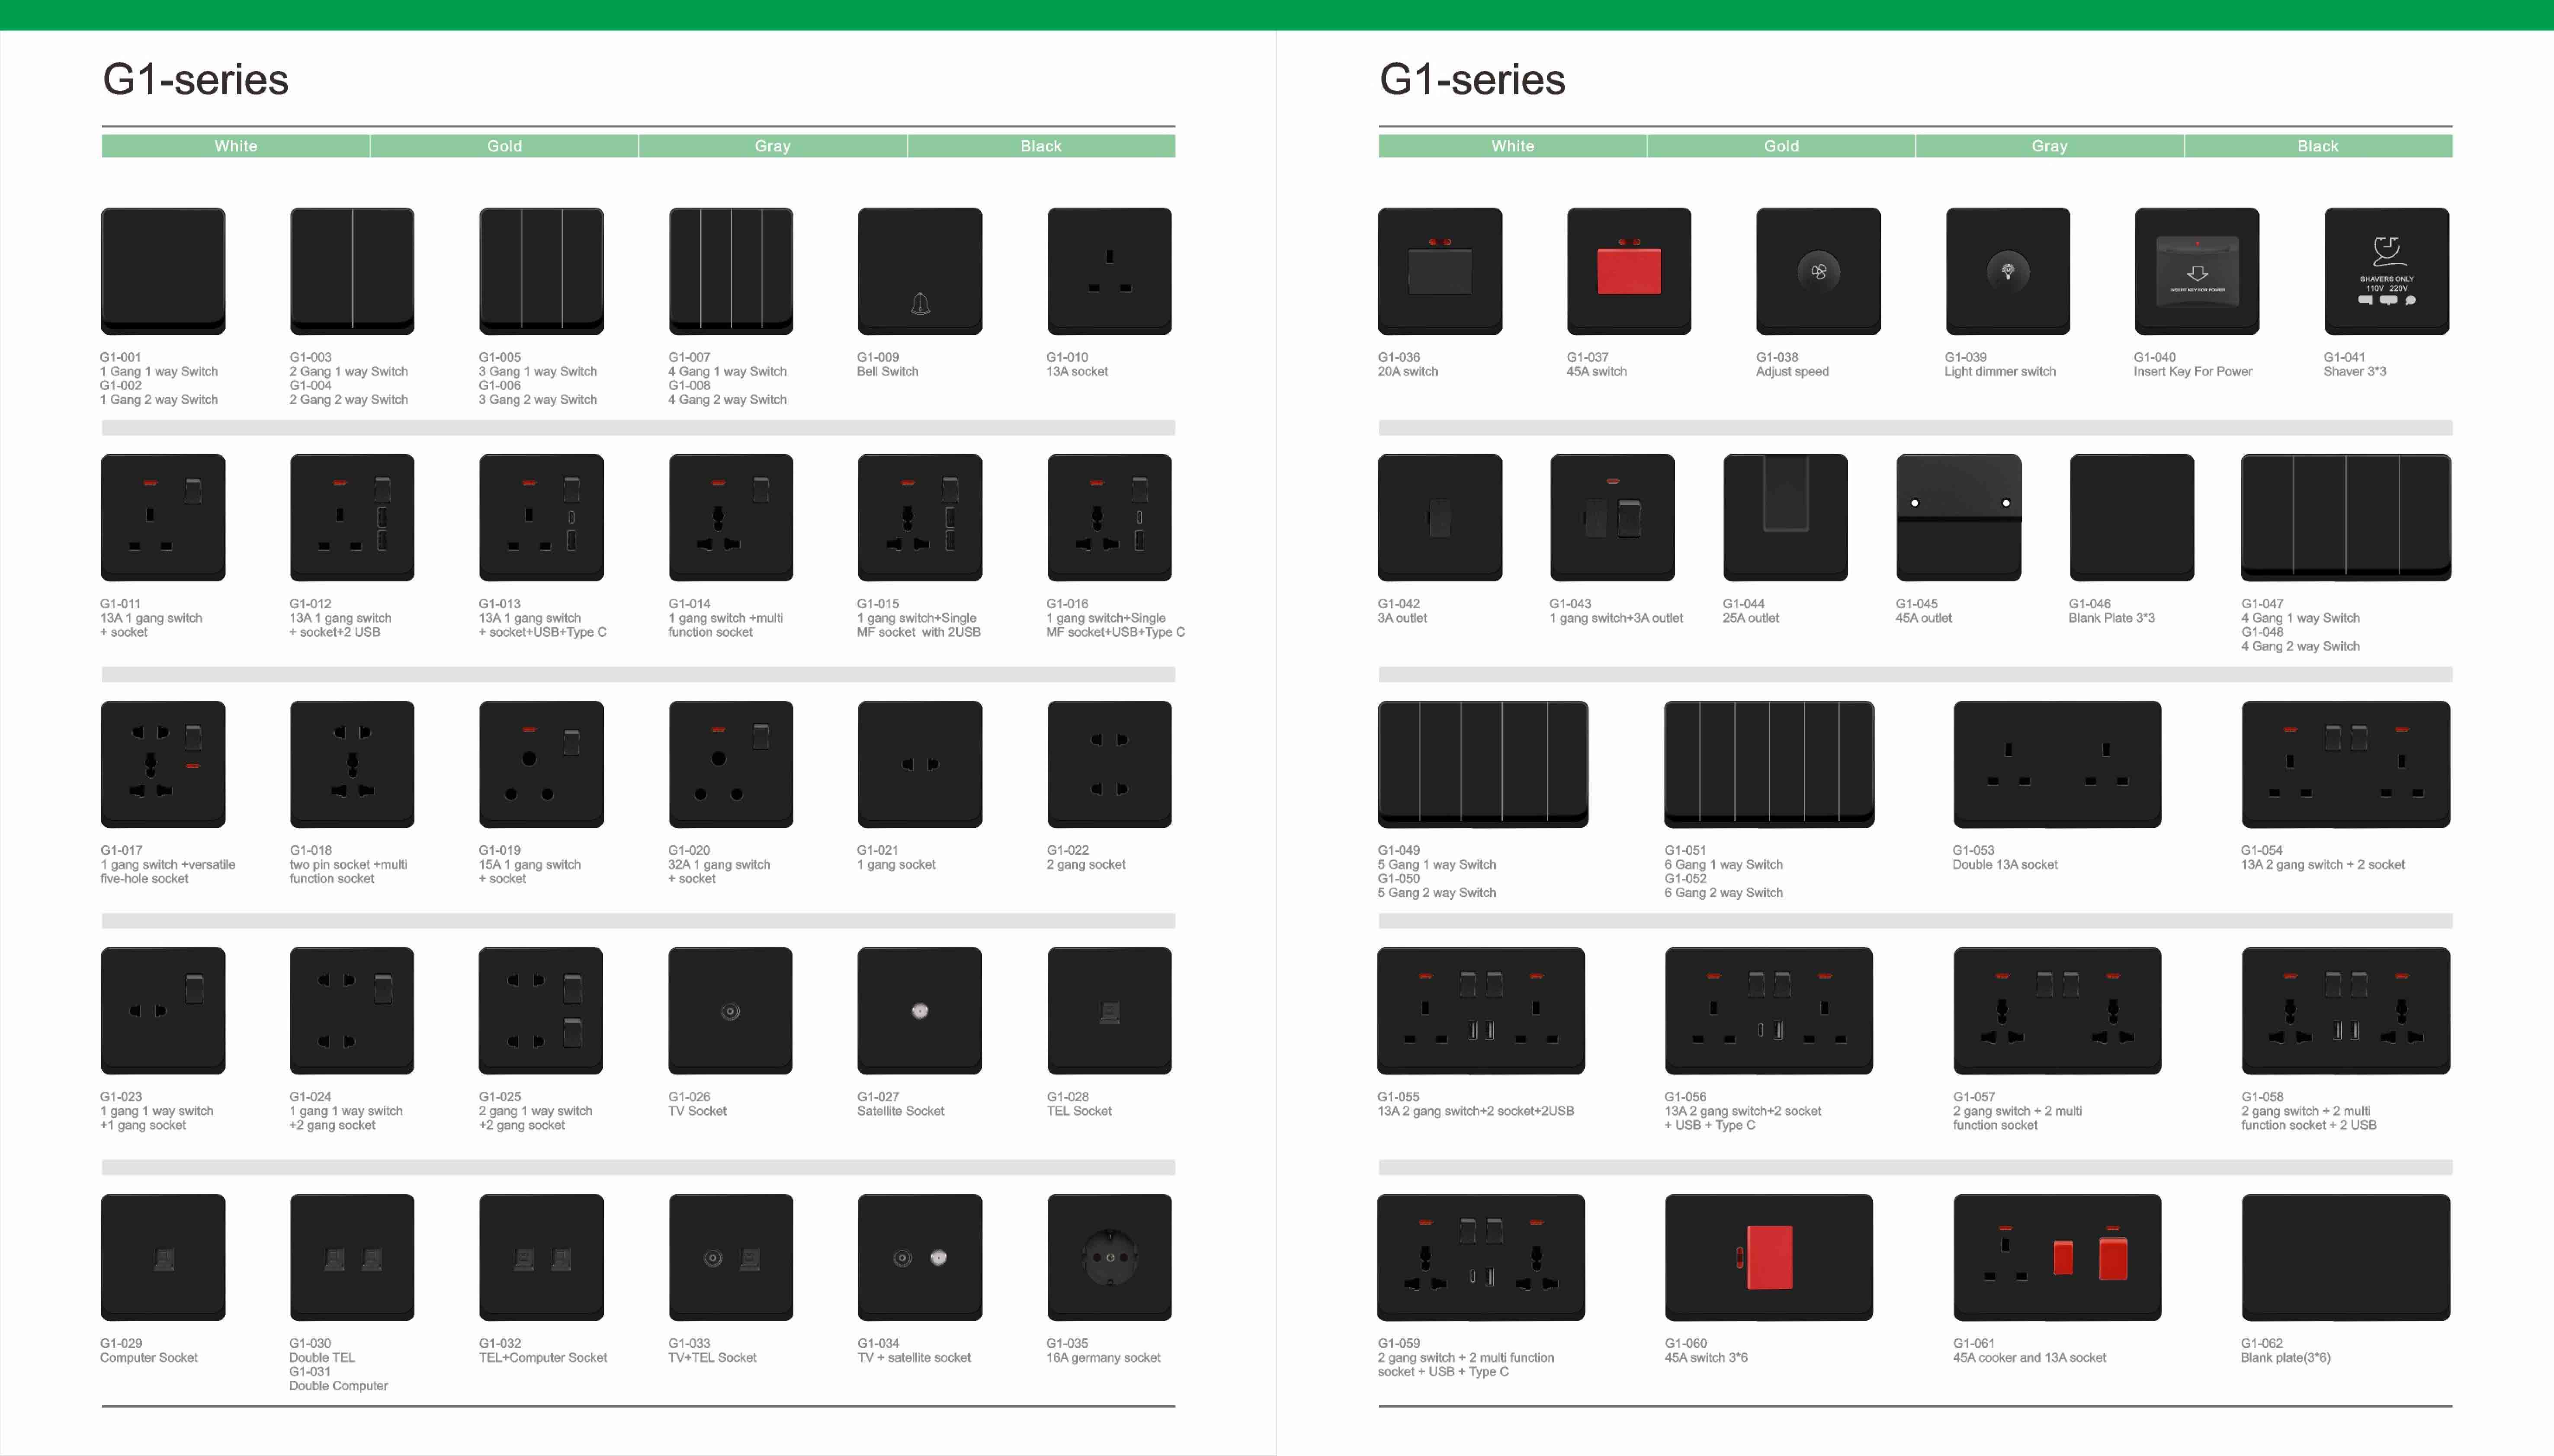Select the G1-033 TV+TEL Socket image
The width and height of the screenshot is (2554, 1456).
pos(731,1257)
